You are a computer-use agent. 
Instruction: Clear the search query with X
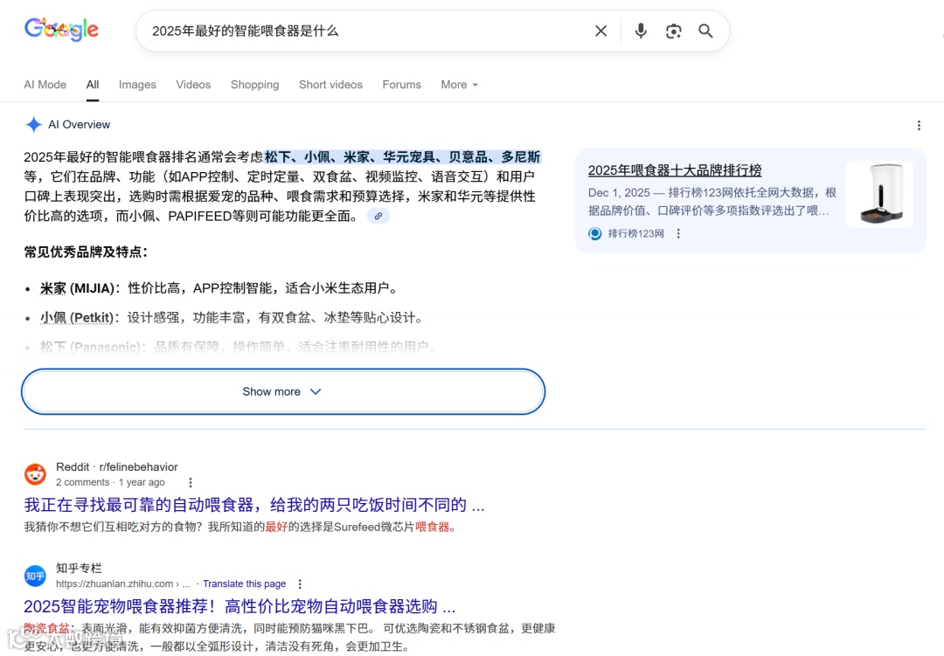click(x=600, y=31)
